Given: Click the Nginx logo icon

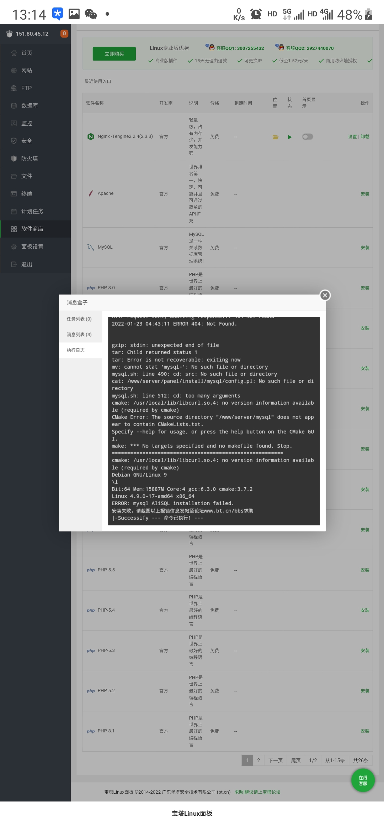Looking at the screenshot, I should tap(91, 136).
